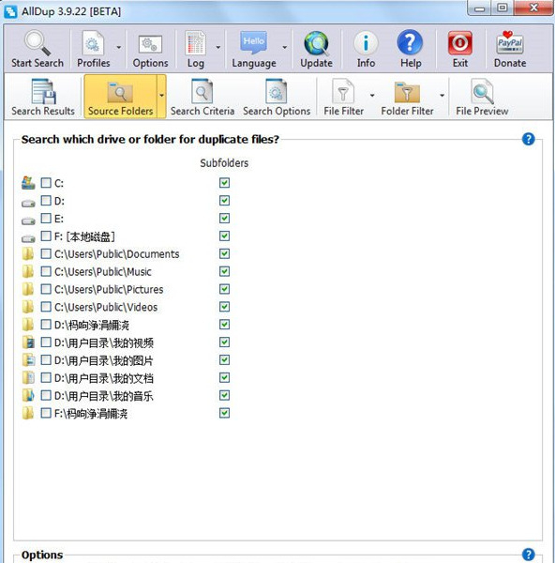Expand the Language dropdown arrow
The image size is (555, 563).
pyautogui.click(x=284, y=47)
